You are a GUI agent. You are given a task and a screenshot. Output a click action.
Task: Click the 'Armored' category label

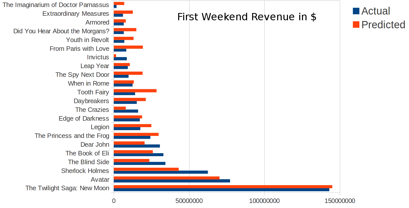pyautogui.click(x=97, y=22)
